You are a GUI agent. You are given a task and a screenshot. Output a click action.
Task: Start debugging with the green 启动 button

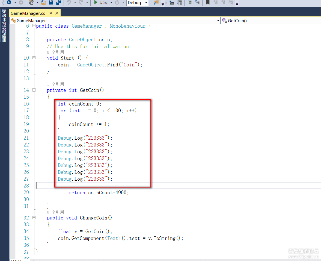coord(101,2)
